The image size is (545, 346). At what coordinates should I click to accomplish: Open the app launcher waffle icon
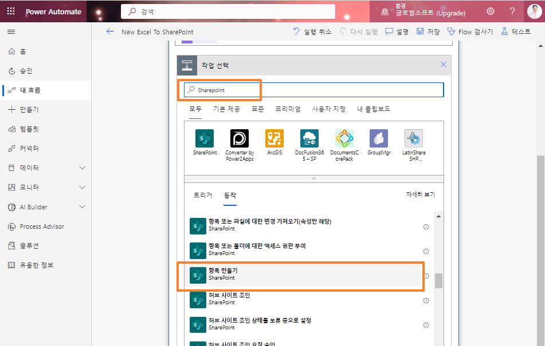click(x=11, y=11)
